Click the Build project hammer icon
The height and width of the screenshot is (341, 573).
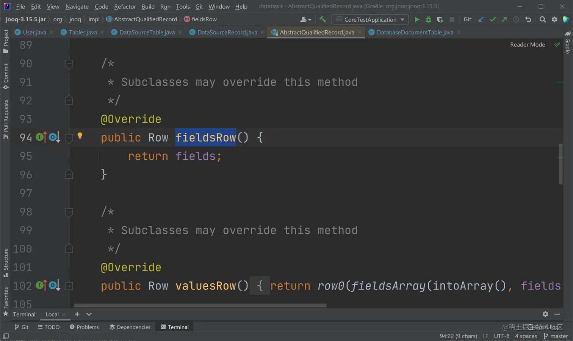coord(323,19)
